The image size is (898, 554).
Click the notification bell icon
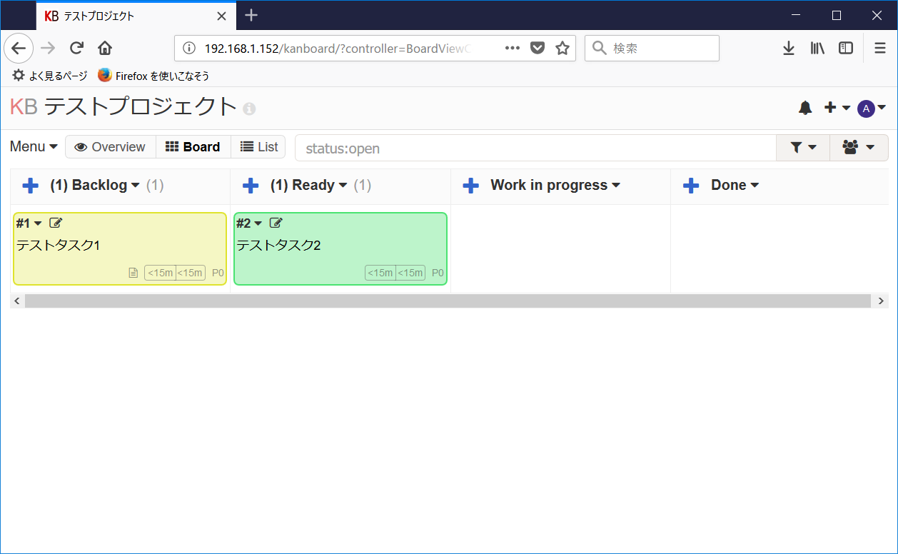click(805, 108)
